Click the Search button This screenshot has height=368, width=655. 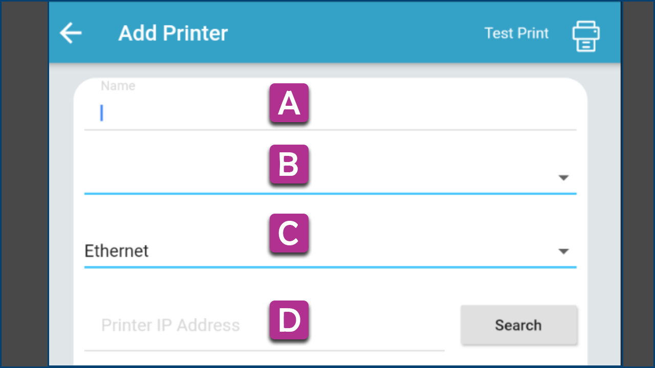tap(519, 325)
